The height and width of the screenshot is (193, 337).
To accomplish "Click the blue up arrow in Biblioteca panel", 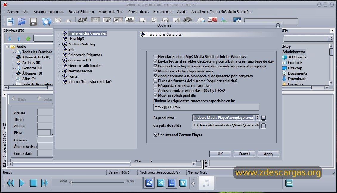I will point(19,39).
